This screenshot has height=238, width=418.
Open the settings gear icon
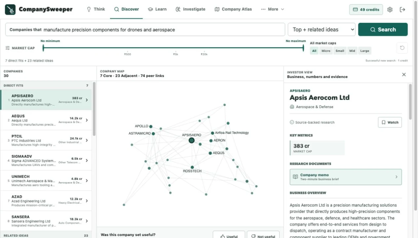click(390, 10)
